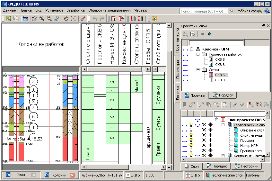
Task: Collapse the Компоненты литологии node
Action: coord(223,156)
